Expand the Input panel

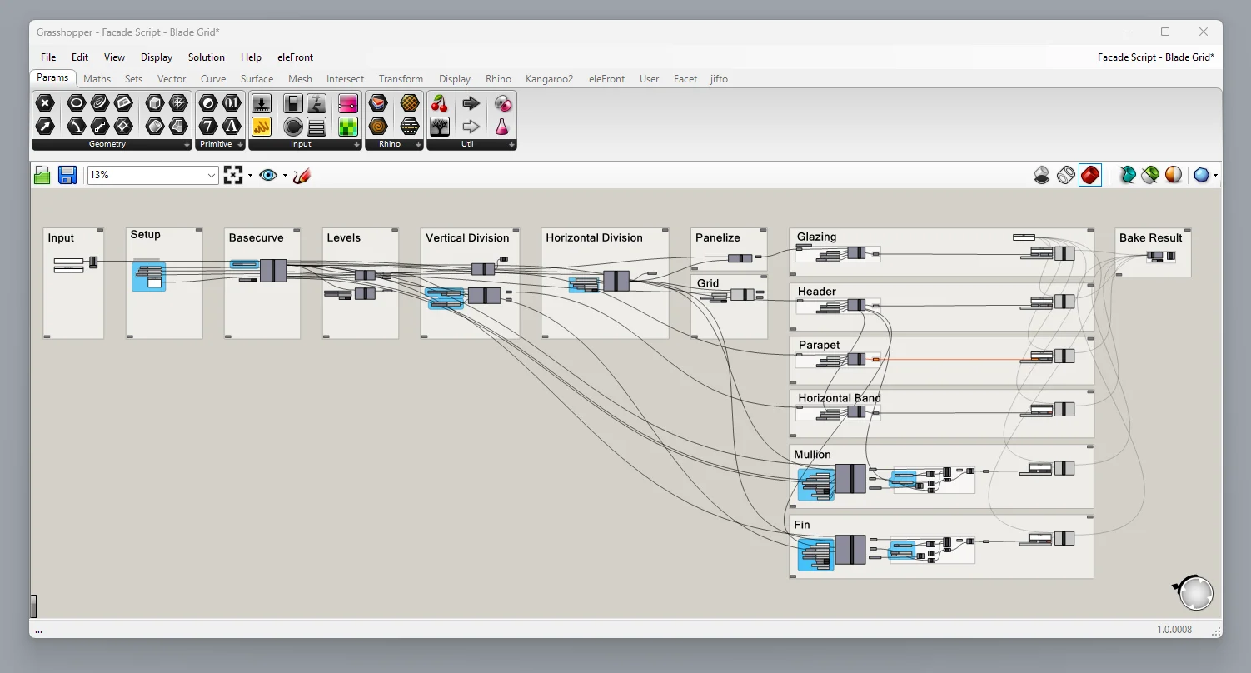(x=356, y=145)
